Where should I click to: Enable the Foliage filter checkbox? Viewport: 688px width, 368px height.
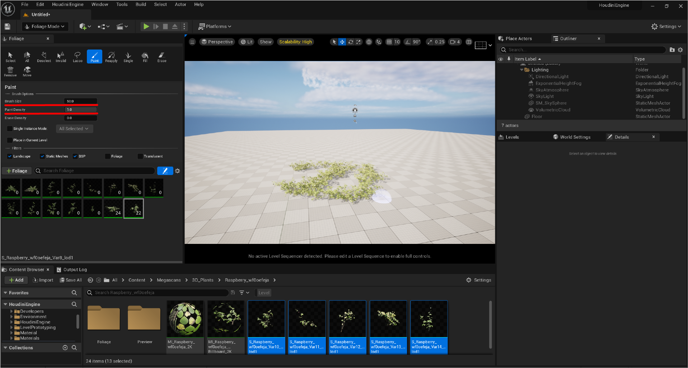(x=108, y=156)
